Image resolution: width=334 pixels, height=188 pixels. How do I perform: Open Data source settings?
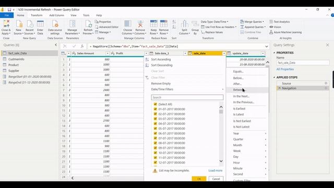[55, 27]
